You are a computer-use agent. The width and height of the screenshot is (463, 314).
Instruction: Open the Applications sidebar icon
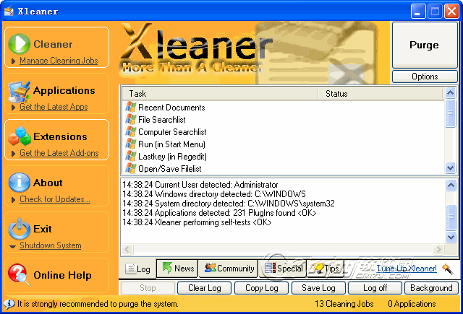point(20,91)
